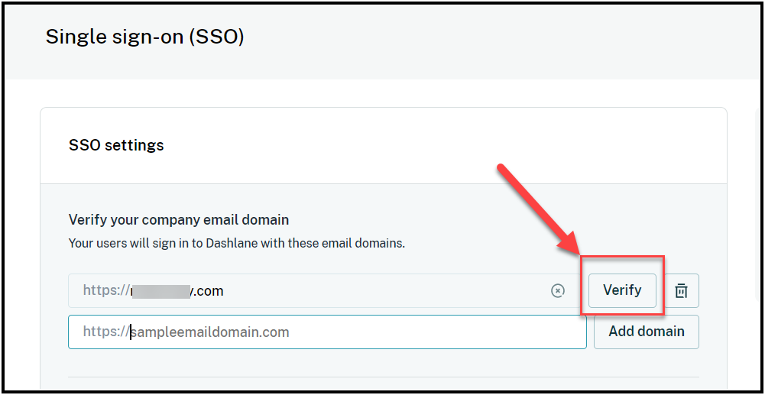This screenshot has height=395, width=765.
Task: Click the Add domain button
Action: tap(647, 332)
